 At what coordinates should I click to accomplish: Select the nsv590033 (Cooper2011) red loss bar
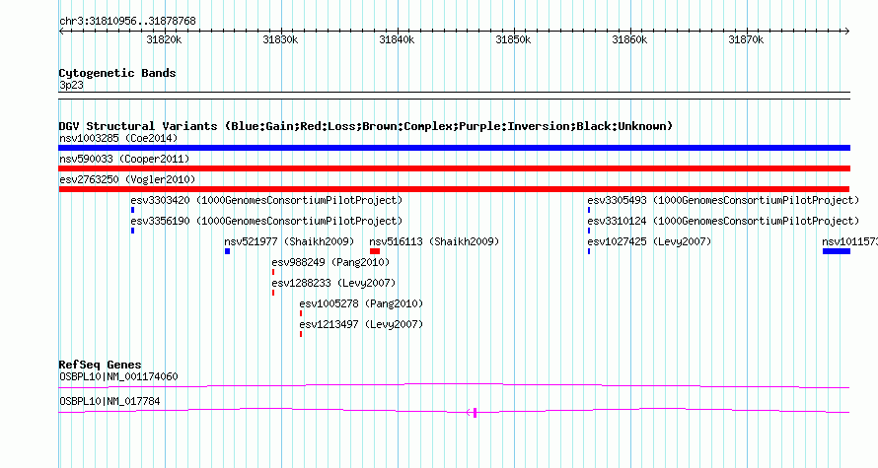pos(454,168)
